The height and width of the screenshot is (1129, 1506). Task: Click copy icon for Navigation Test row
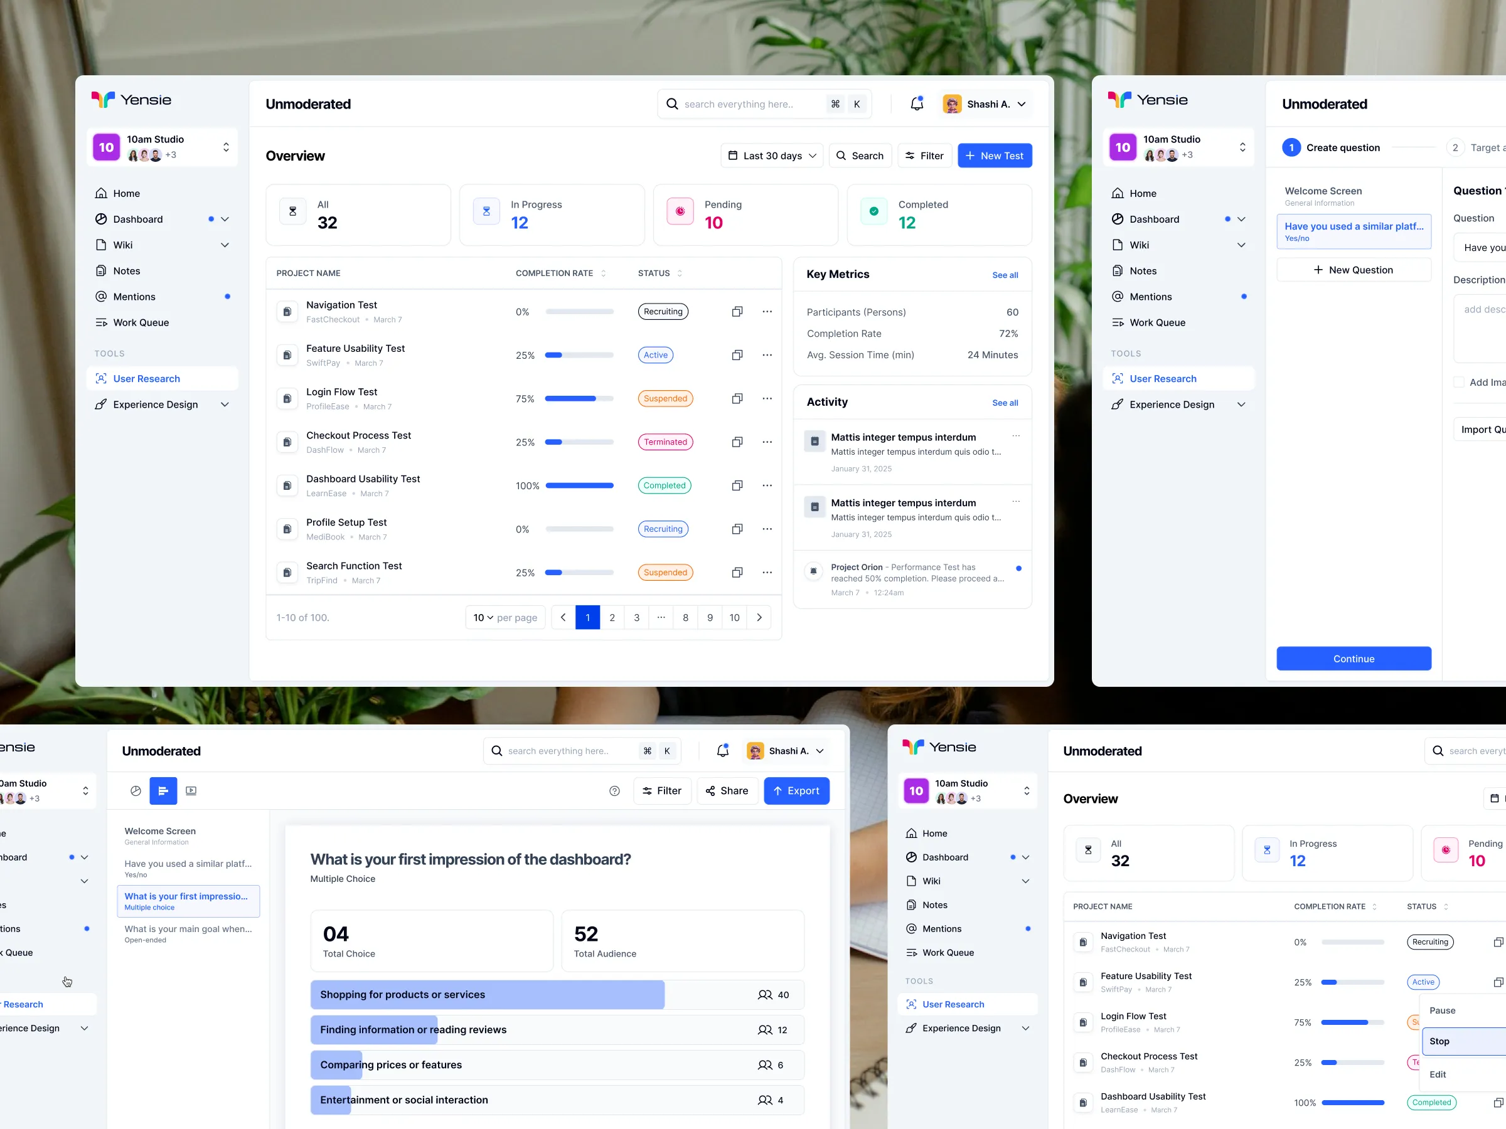pos(737,312)
